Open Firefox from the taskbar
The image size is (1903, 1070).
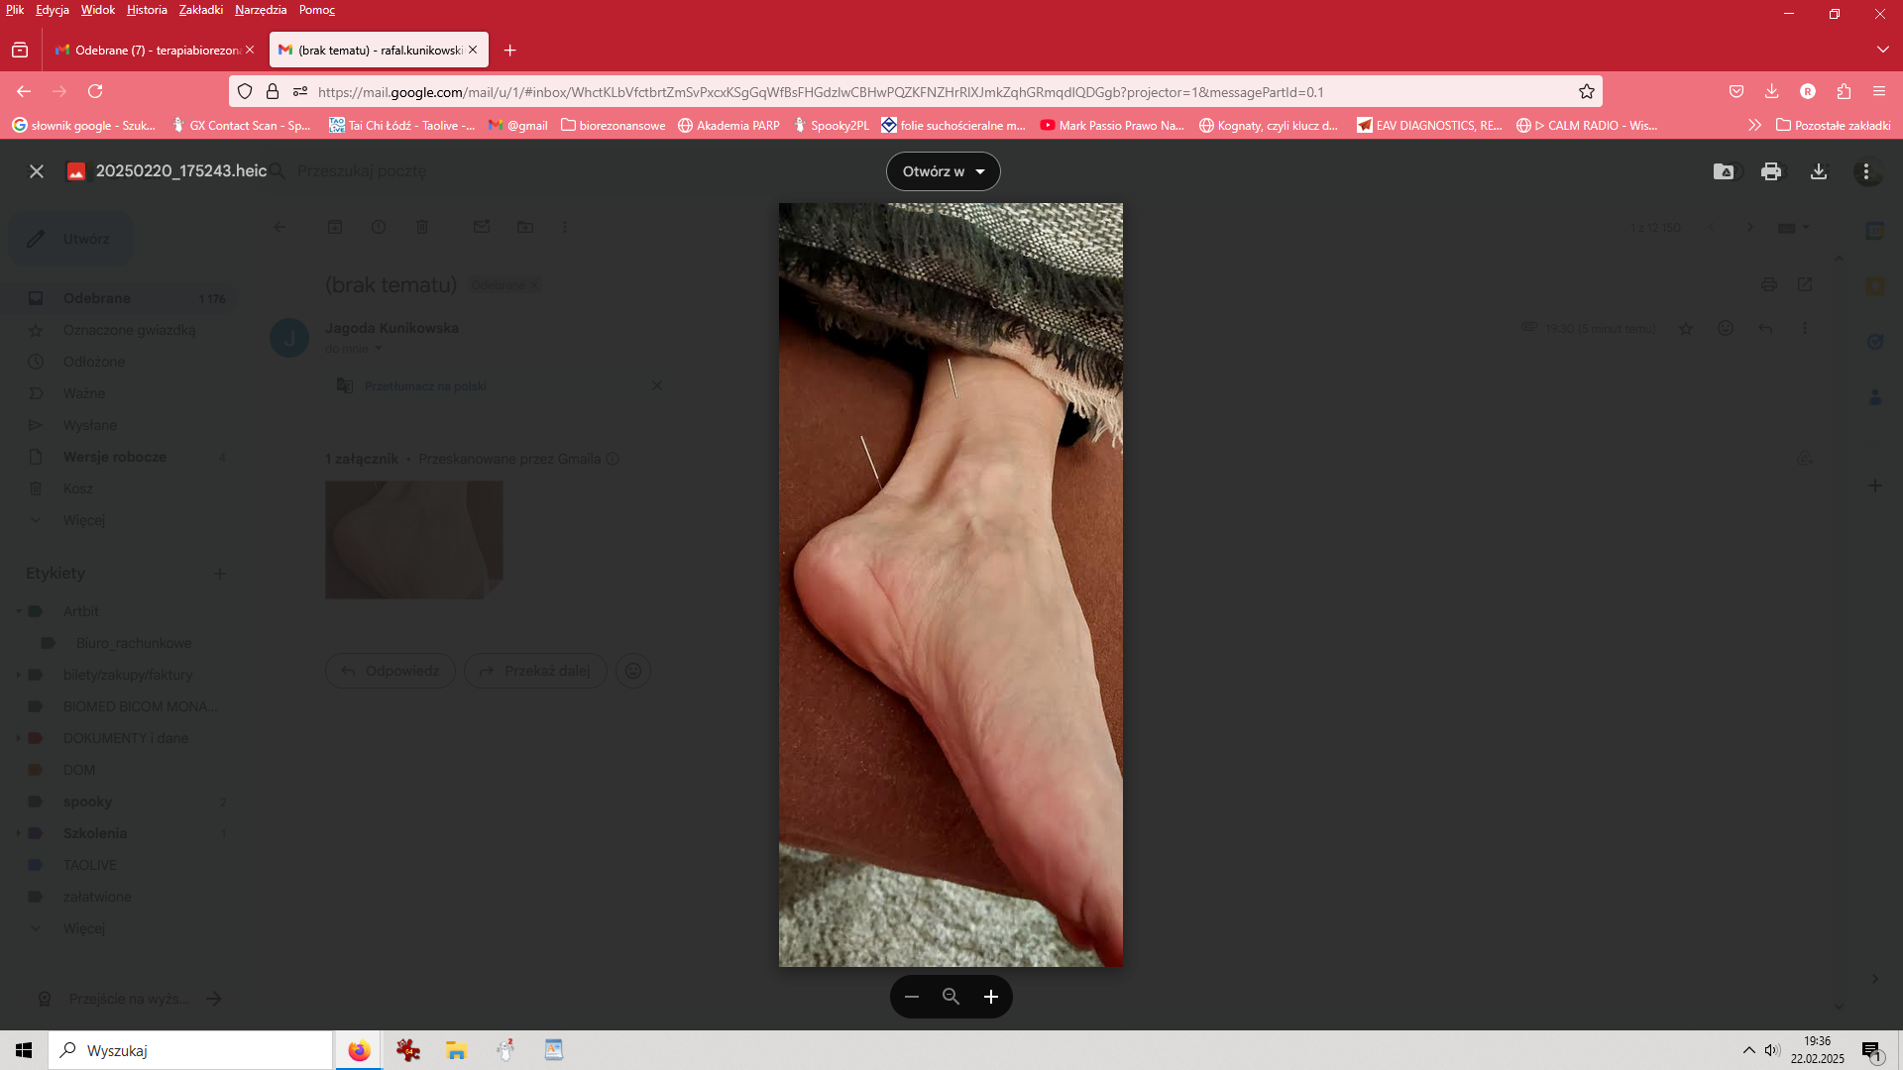click(x=359, y=1050)
